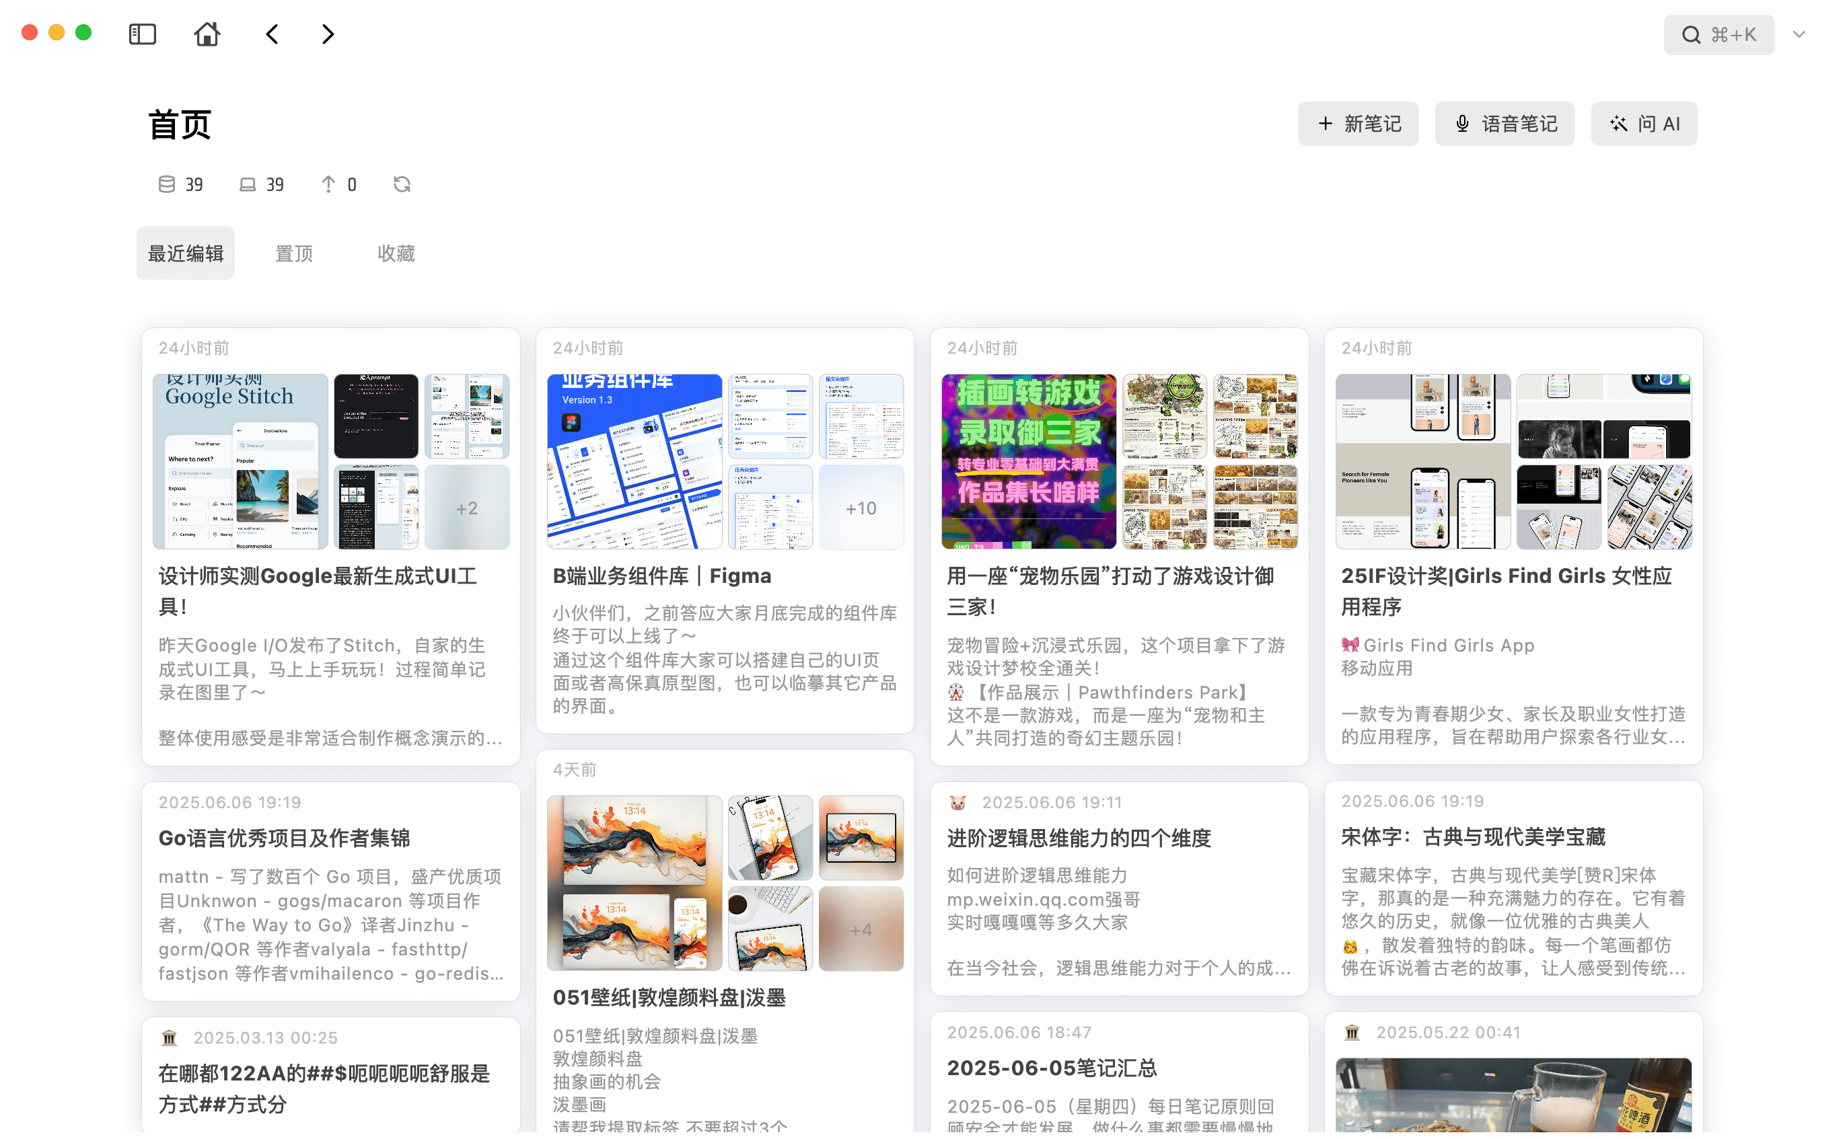Open the chevron dropdown beside the search bar
The width and height of the screenshot is (1845, 1139).
tap(1800, 35)
